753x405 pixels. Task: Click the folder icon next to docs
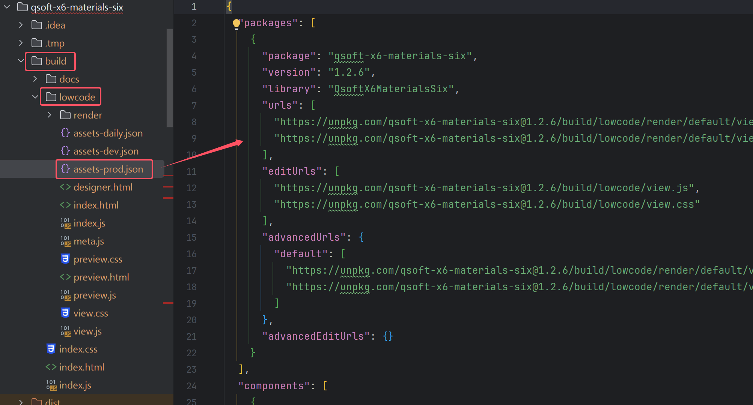51,79
